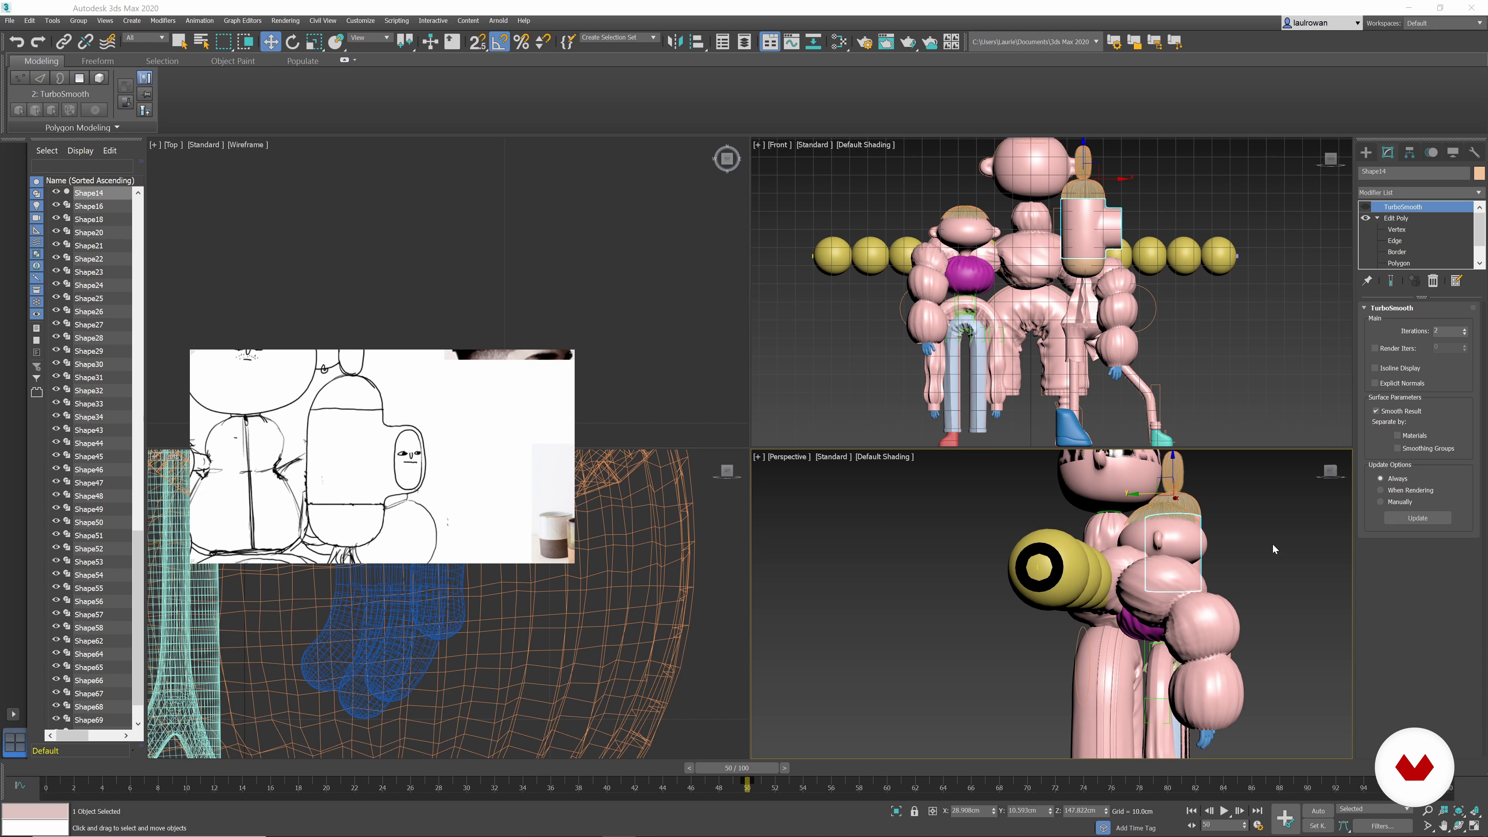Open the Motion command panel tab
The width and height of the screenshot is (1488, 837).
1431,153
